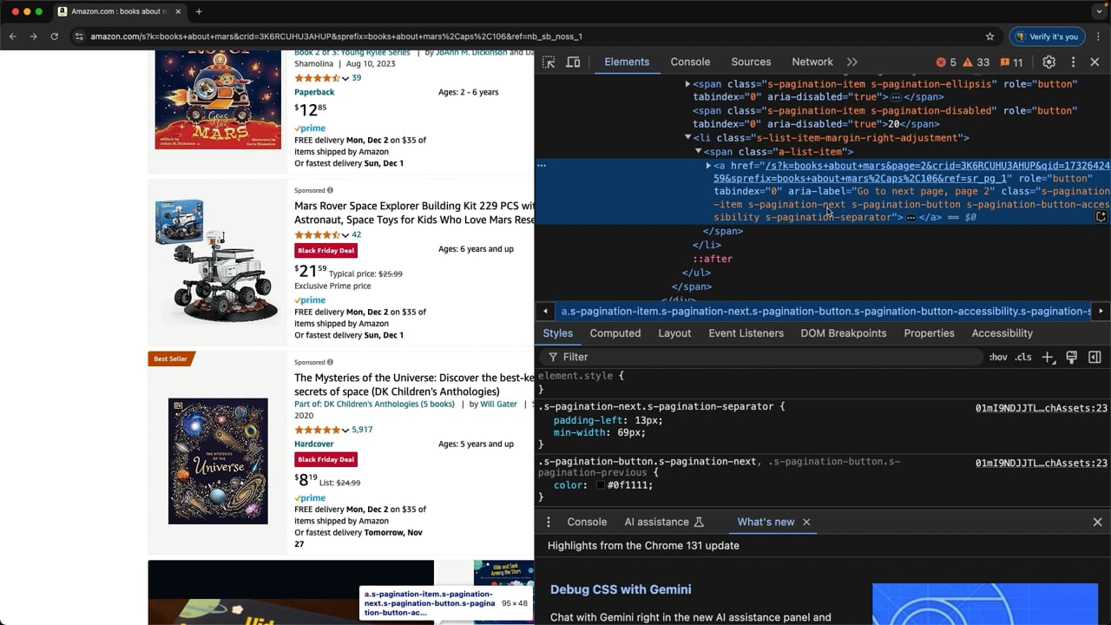Open the Network tab
Image resolution: width=1111 pixels, height=625 pixels.
812,62
